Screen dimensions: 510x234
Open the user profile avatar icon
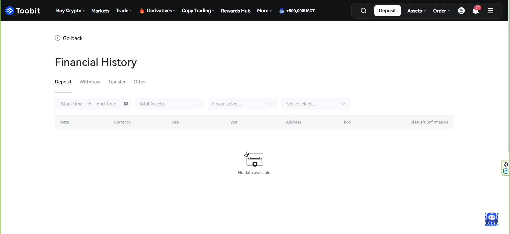461,11
